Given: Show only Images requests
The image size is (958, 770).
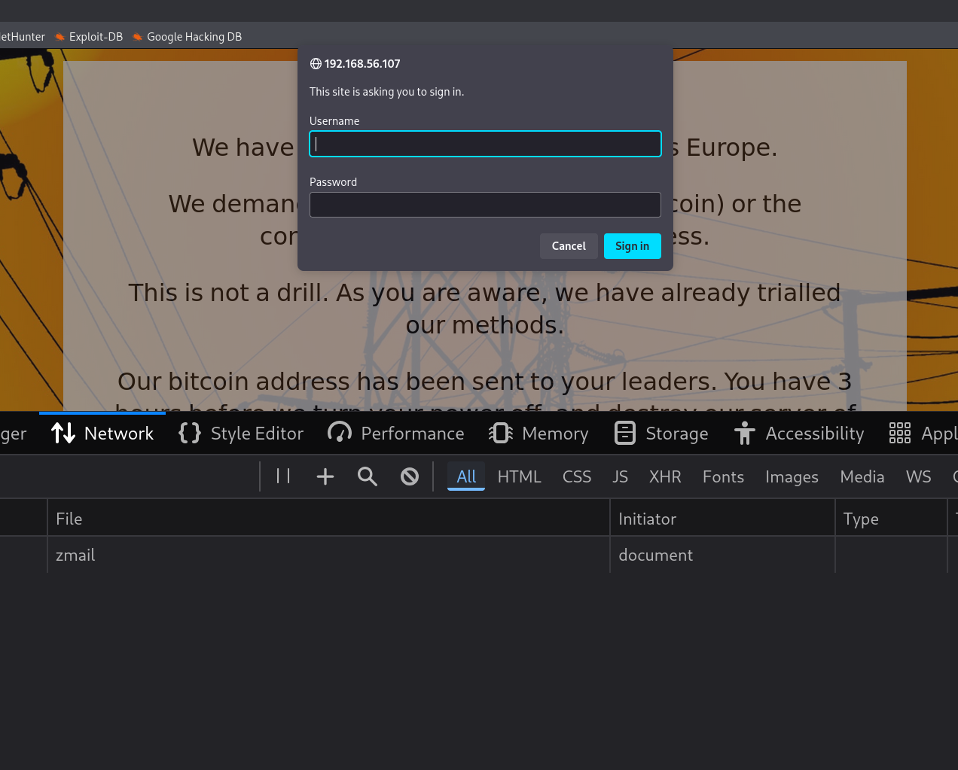Looking at the screenshot, I should [792, 477].
